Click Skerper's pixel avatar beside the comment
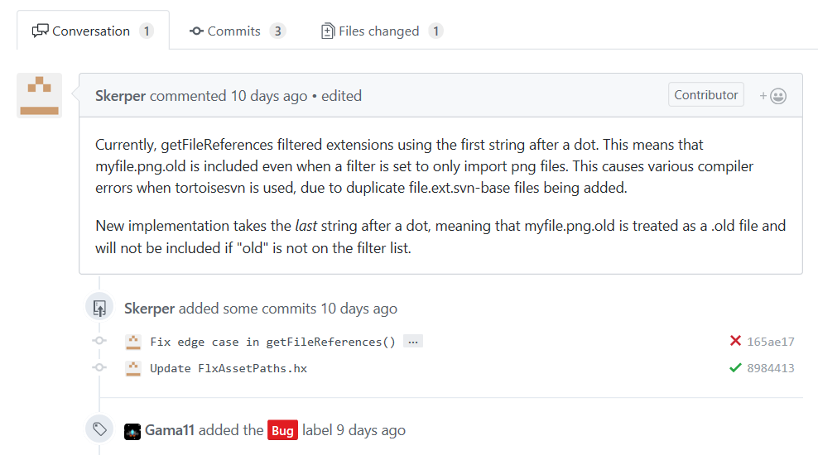The height and width of the screenshot is (455, 818). tap(39, 95)
